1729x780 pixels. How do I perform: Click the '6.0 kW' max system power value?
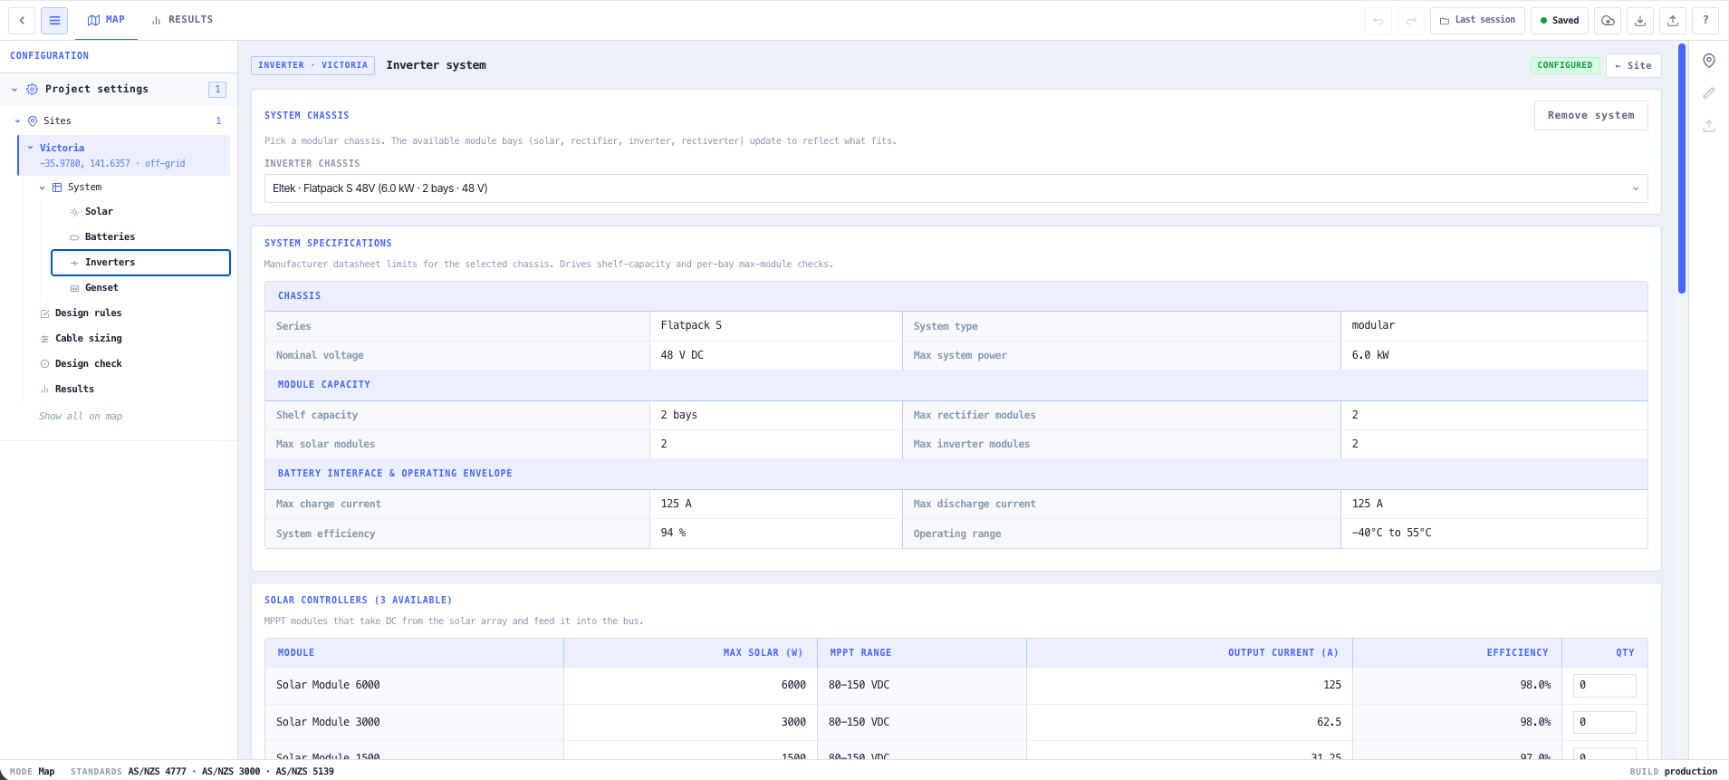(1370, 356)
